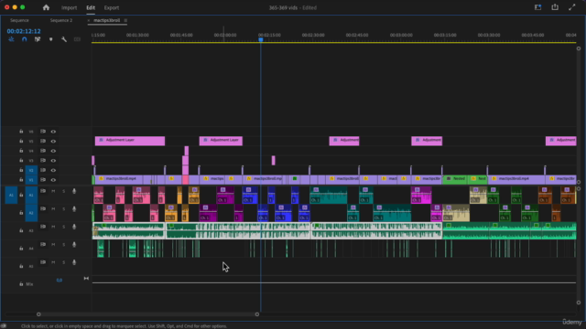This screenshot has width=586, height=329.
Task: Close the mactips3broll sequence tab
Action: pyautogui.click(x=89, y=20)
